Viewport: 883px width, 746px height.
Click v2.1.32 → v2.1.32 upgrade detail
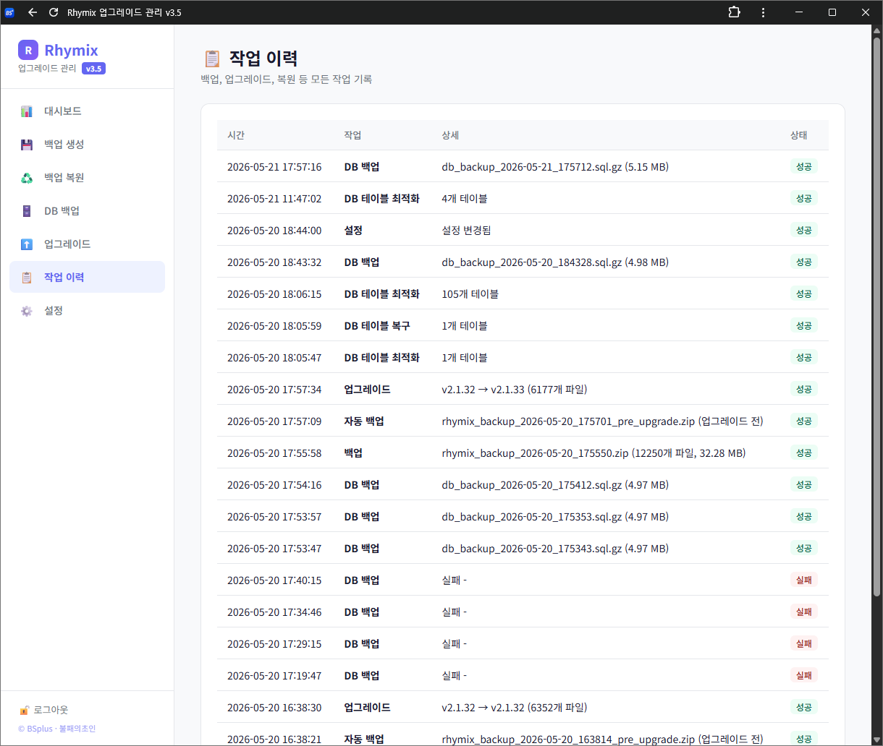(514, 708)
